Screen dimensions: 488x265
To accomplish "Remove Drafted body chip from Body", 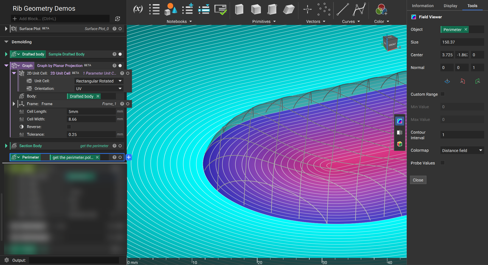I will (98, 96).
